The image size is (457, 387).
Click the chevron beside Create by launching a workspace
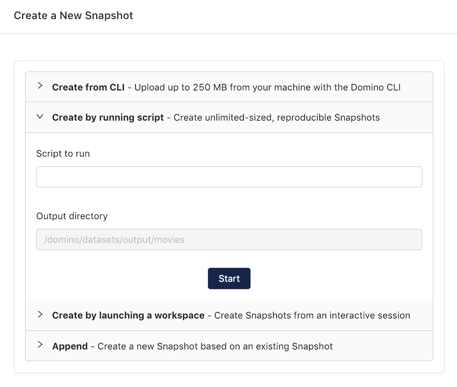coord(40,315)
